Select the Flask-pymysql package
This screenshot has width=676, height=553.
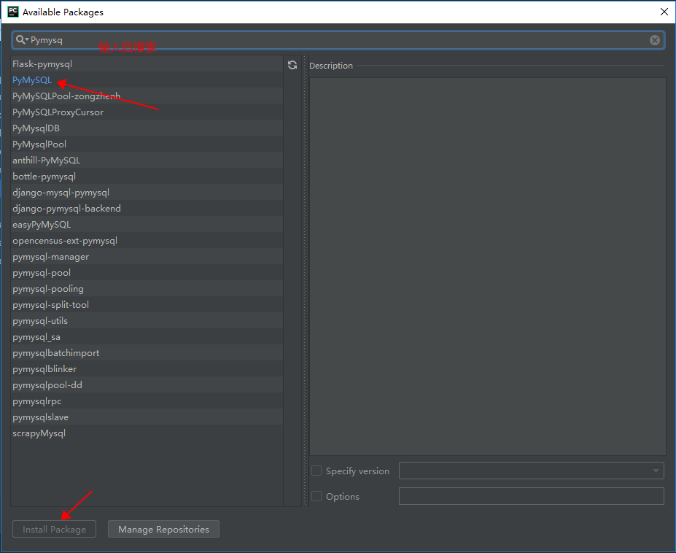(147, 64)
